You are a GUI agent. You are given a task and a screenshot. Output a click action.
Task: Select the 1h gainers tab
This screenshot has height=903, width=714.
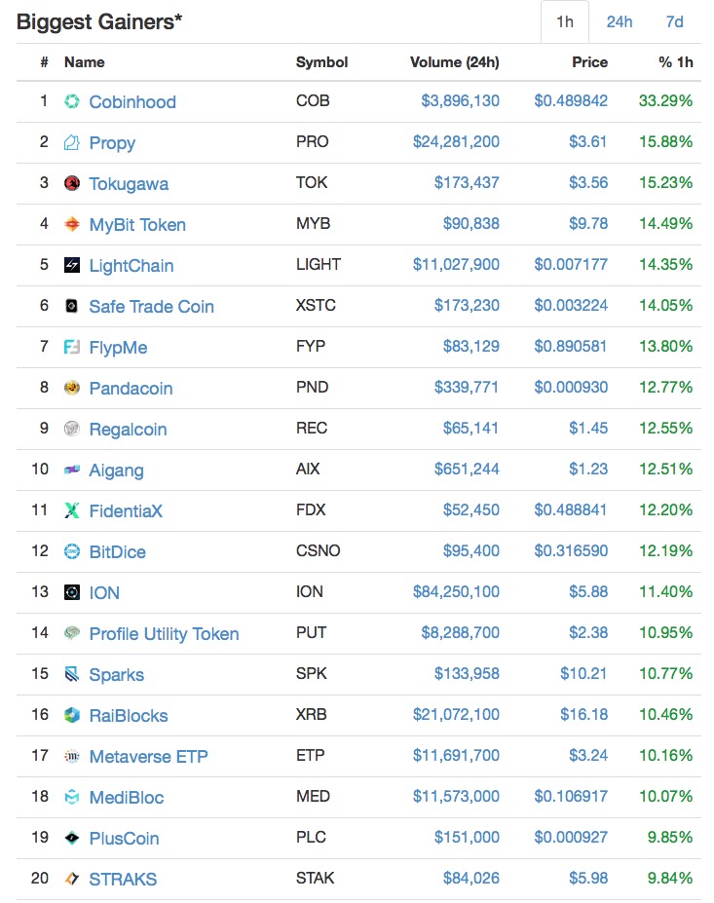pyautogui.click(x=565, y=21)
